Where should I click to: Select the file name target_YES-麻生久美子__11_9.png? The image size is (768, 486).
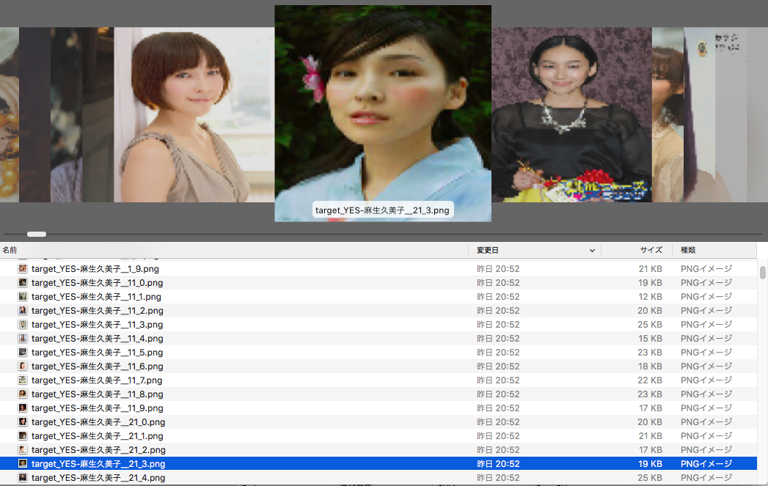97,408
